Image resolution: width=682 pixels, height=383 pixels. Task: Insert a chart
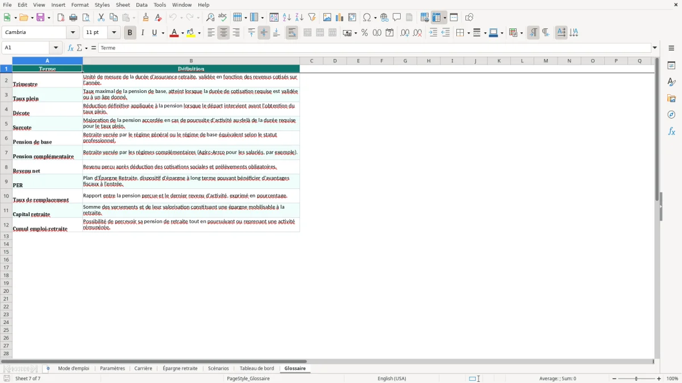tap(340, 18)
